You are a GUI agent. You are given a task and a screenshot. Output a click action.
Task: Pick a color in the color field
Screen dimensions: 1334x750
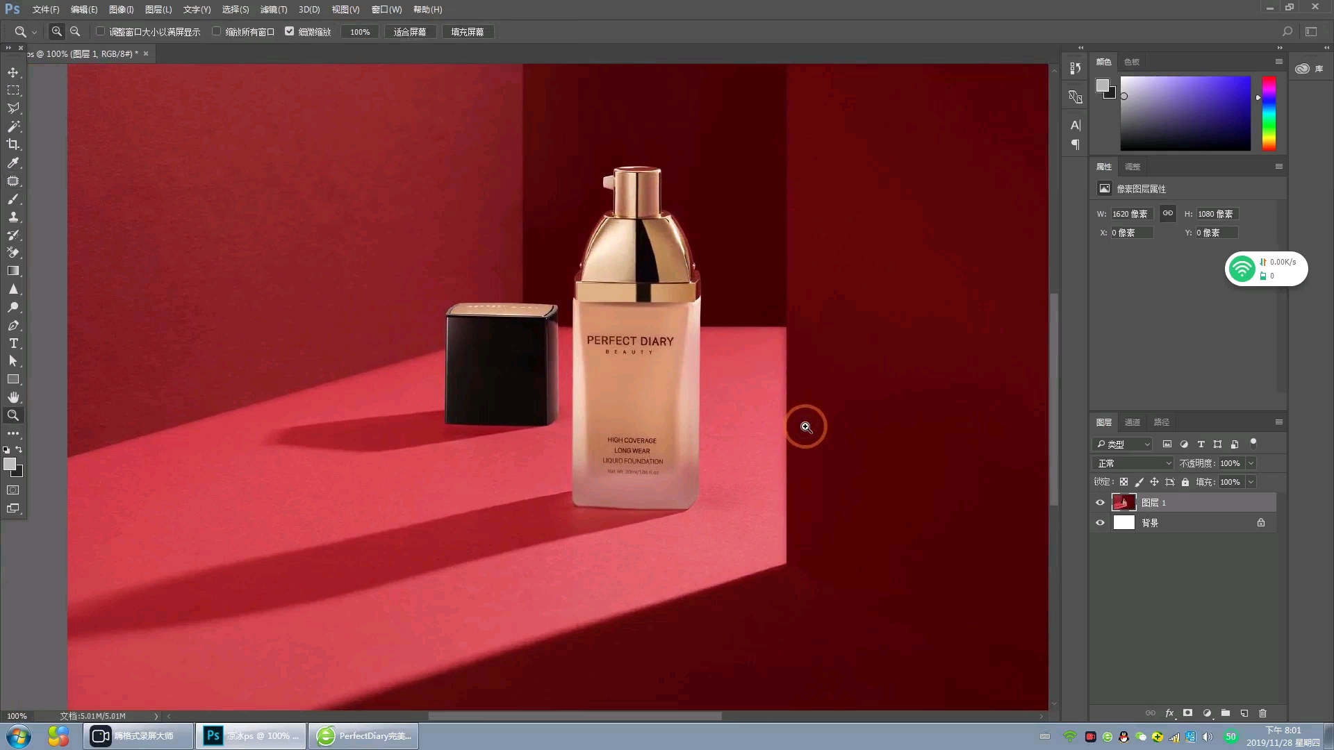click(x=1185, y=113)
